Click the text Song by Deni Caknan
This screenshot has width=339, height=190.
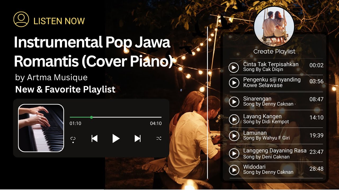(266, 157)
